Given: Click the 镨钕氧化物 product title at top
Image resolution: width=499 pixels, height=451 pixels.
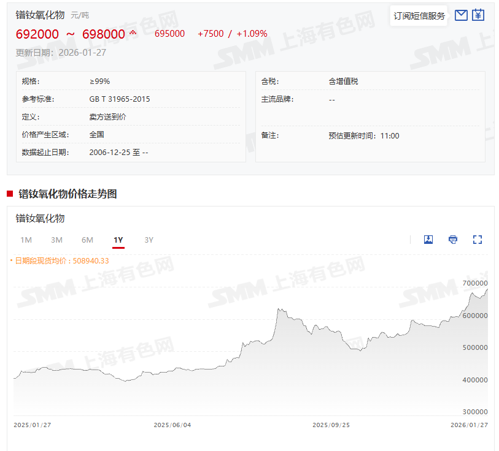Looking at the screenshot, I should [x=41, y=15].
